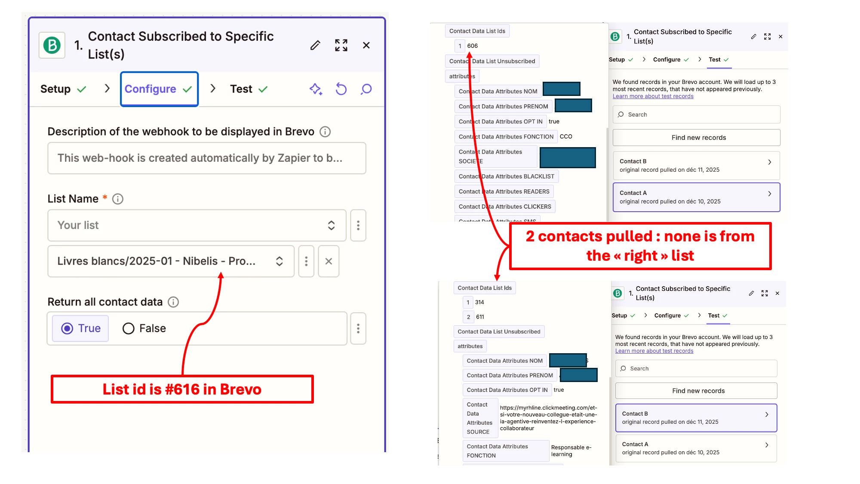Expand Contact A record in upper-right panel
The height and width of the screenshot is (484, 860).
pyautogui.click(x=696, y=197)
